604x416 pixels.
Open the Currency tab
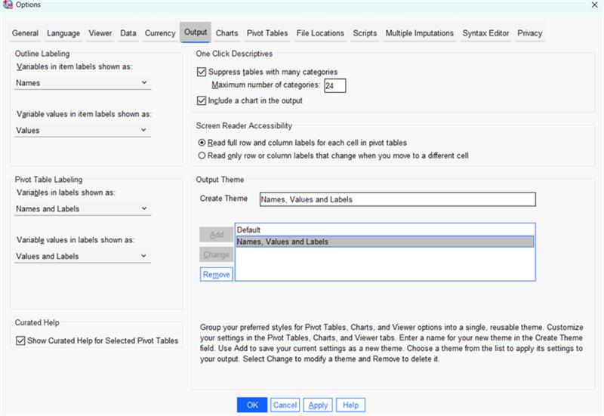pos(160,33)
